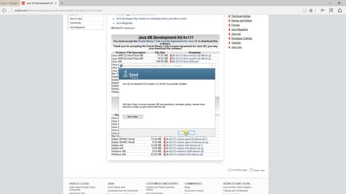Click red arrow icon beside Forums
This screenshot has width=346, height=194.
click(229, 25)
